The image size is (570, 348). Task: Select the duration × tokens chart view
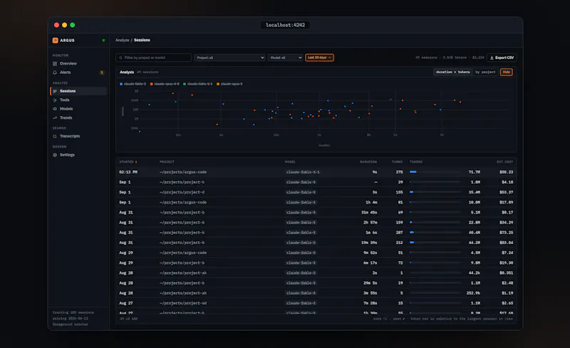pyautogui.click(x=452, y=73)
